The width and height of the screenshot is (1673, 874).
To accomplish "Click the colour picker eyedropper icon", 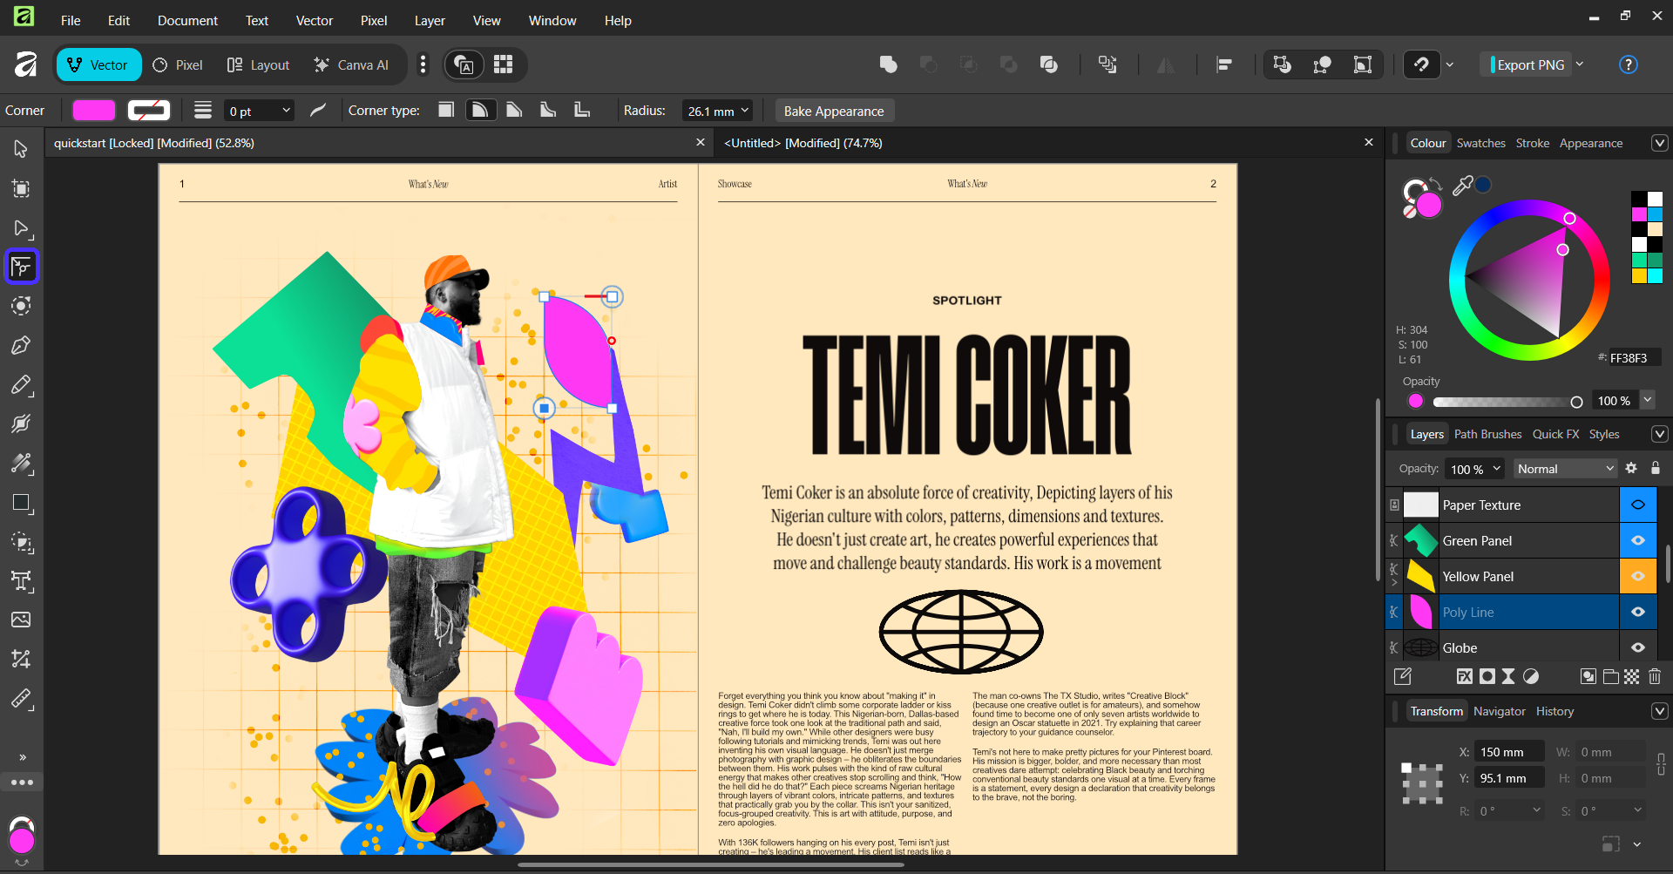I will [1462, 185].
